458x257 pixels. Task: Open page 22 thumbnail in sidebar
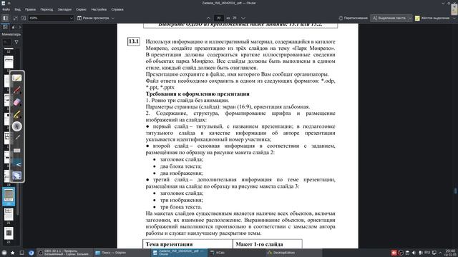[9, 233]
